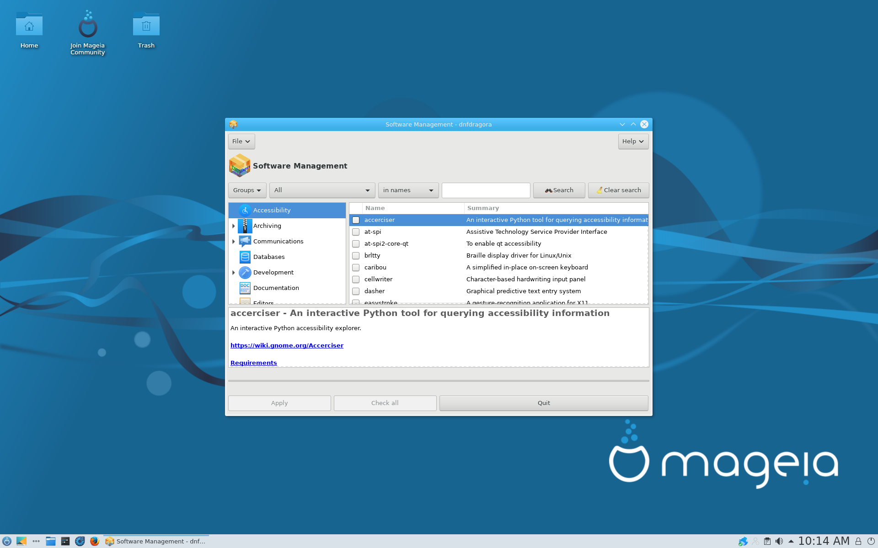
Task: Select the Databases group text
Action: (269, 257)
